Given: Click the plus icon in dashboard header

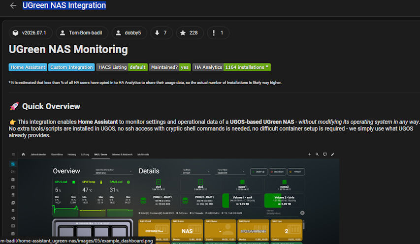Looking at the screenshot, I should pyautogui.click(x=309, y=154).
